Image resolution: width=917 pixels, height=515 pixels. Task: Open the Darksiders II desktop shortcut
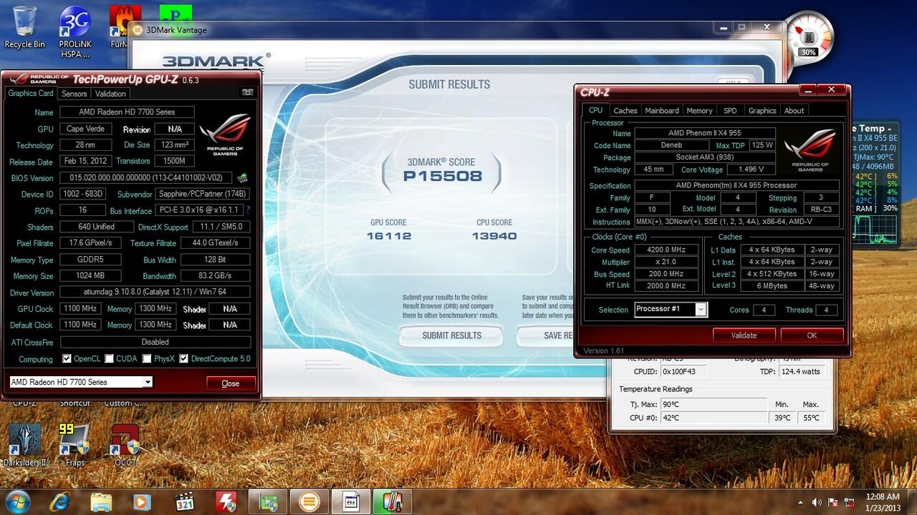click(x=24, y=445)
